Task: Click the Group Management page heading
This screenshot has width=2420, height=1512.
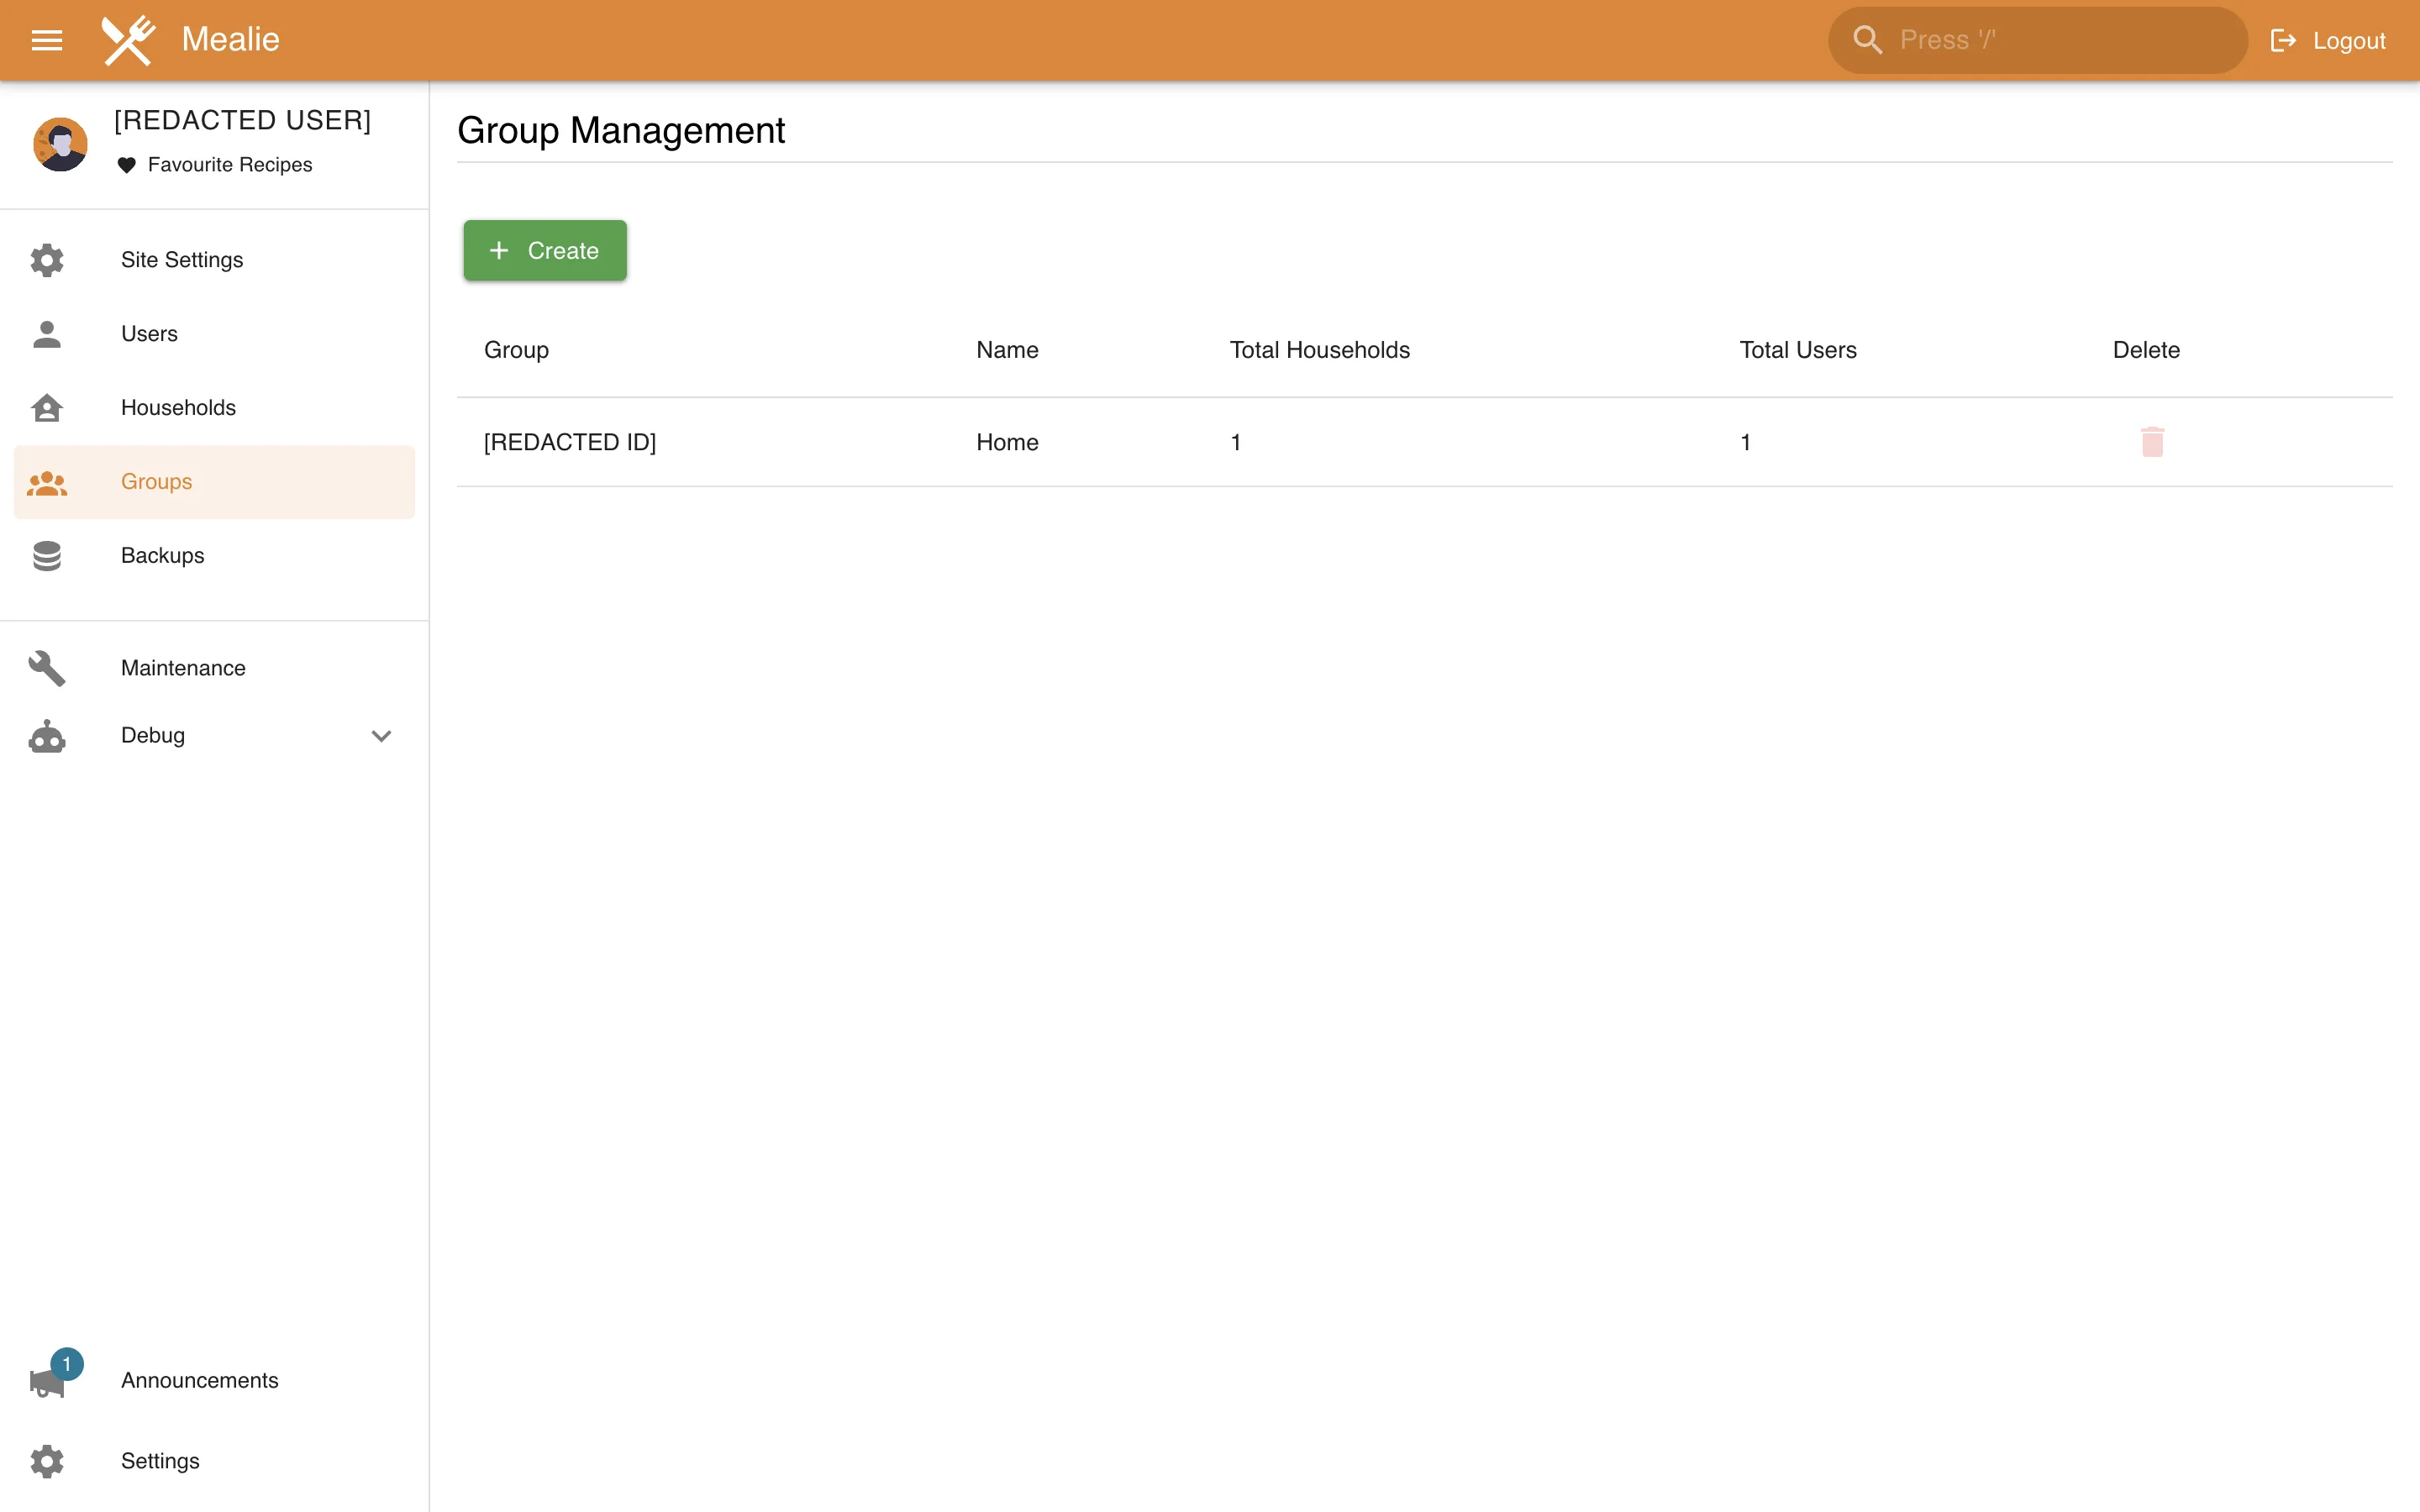Action: coord(621,130)
